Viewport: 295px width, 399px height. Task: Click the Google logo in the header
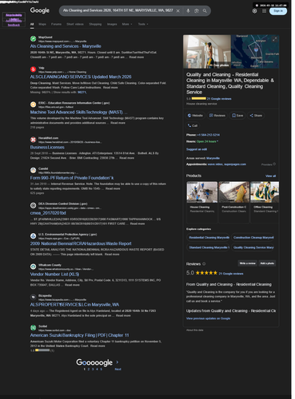point(40,10)
